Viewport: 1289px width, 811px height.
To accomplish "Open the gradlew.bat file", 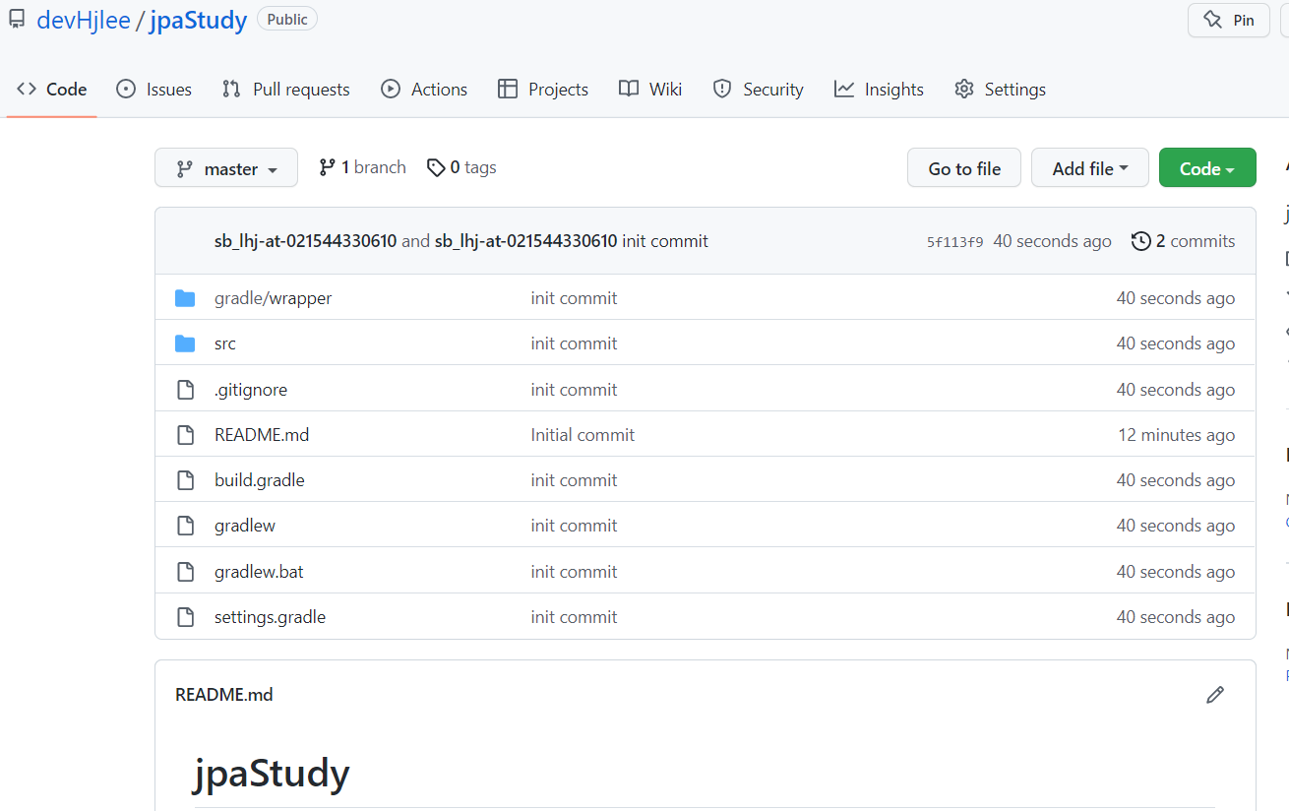I will point(259,572).
